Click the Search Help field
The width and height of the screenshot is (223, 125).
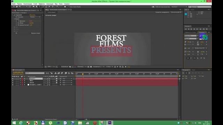(200, 7)
